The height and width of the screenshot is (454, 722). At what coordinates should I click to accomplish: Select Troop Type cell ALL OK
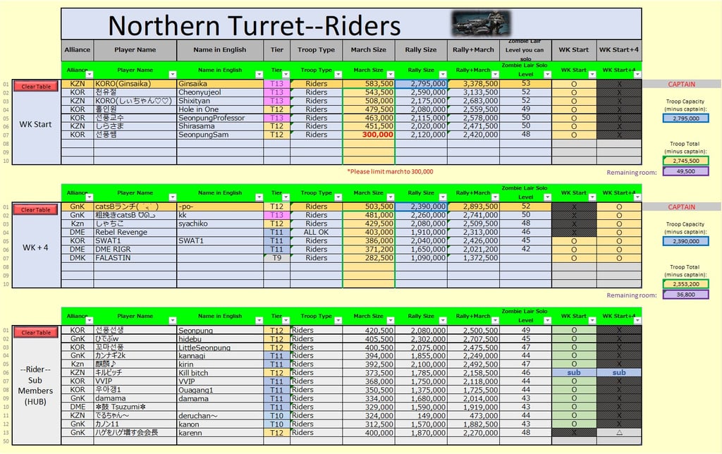click(x=317, y=232)
